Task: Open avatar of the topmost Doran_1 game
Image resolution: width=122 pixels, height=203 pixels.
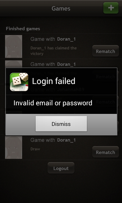Action: (14, 46)
